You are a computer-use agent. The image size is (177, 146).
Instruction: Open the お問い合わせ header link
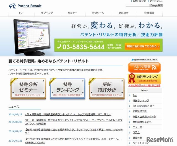139,1
